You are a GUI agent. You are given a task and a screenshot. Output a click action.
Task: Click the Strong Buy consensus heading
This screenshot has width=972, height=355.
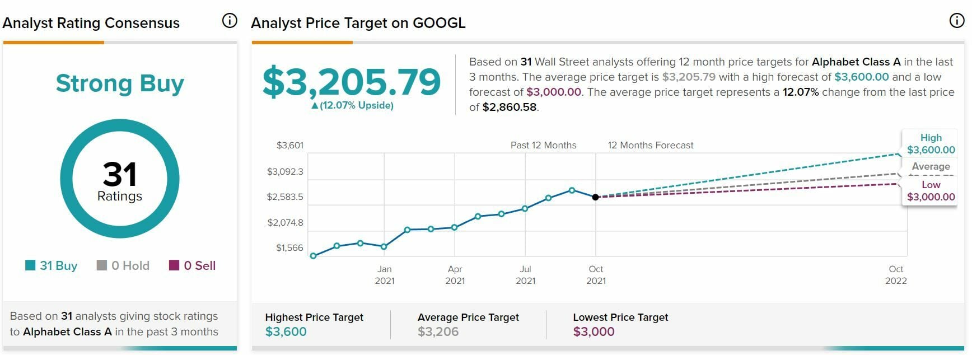[x=120, y=83]
